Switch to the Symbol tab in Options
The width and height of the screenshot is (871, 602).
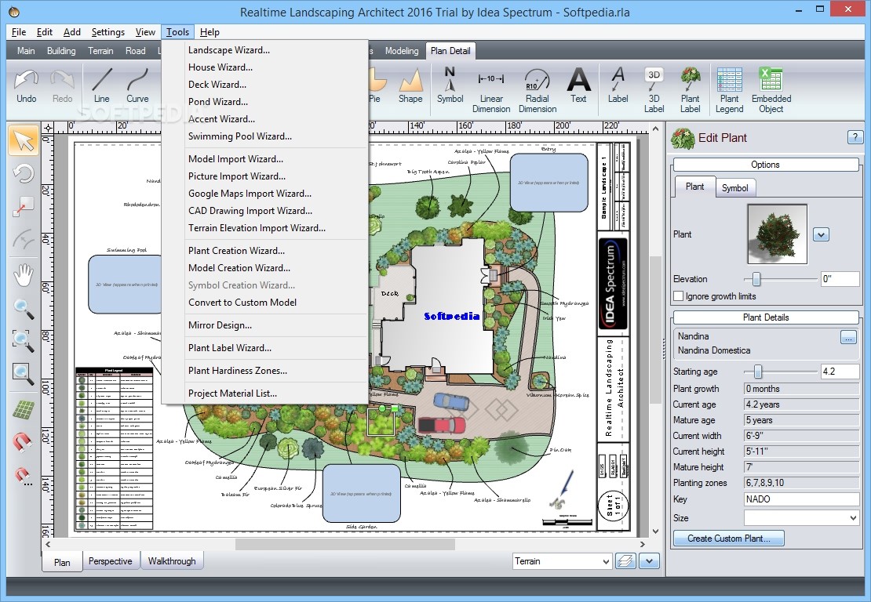pyautogui.click(x=735, y=187)
